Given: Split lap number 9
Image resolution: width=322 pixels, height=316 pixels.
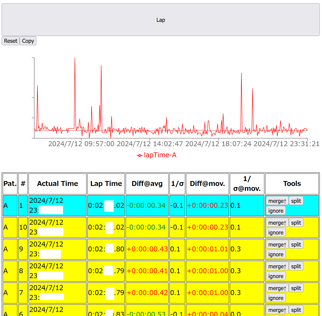Looking at the screenshot, I should (x=296, y=245).
